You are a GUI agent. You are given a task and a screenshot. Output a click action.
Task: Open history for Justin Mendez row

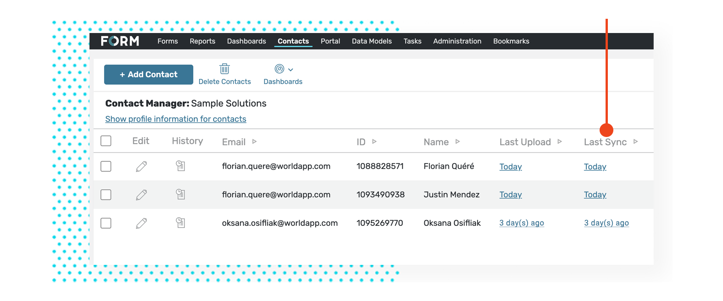[x=181, y=194]
